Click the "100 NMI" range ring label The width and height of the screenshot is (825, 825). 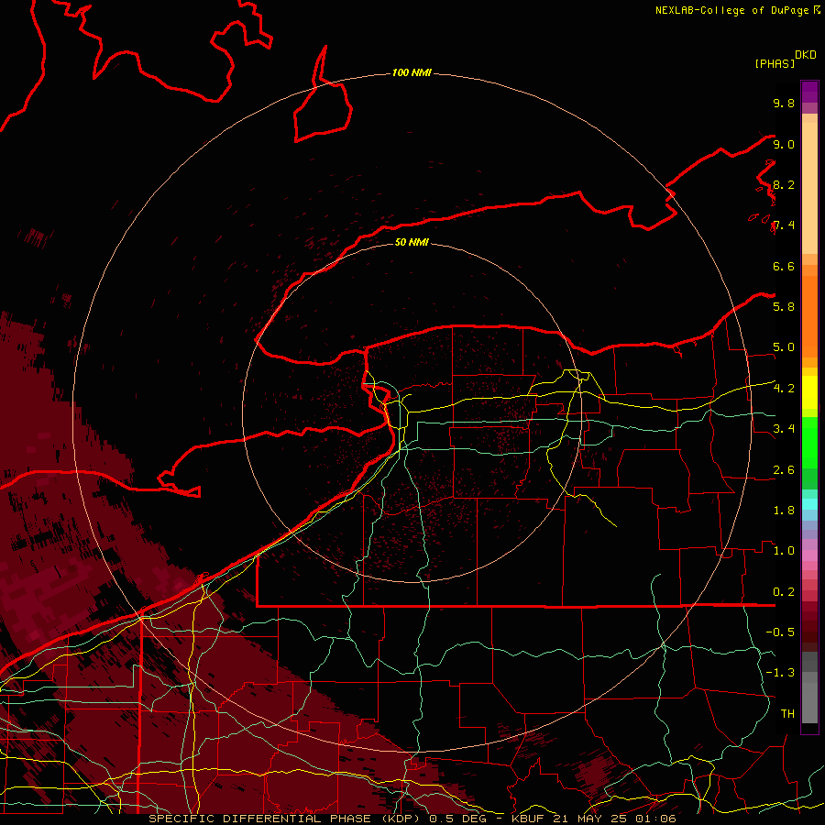pos(412,72)
